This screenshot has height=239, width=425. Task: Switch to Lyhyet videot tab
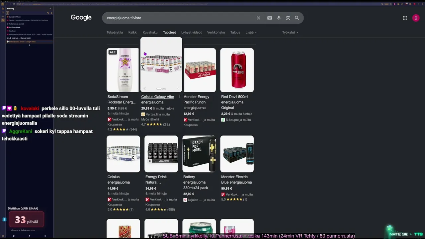[x=192, y=33]
